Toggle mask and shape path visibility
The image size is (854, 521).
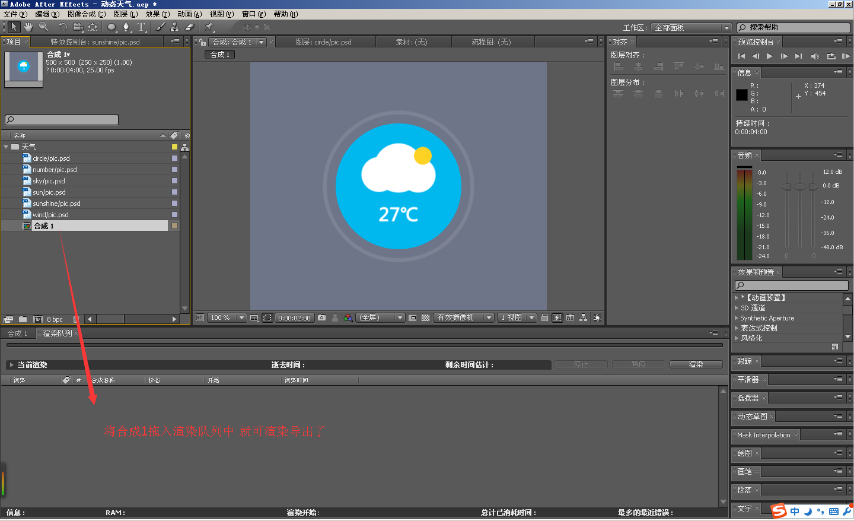267,318
